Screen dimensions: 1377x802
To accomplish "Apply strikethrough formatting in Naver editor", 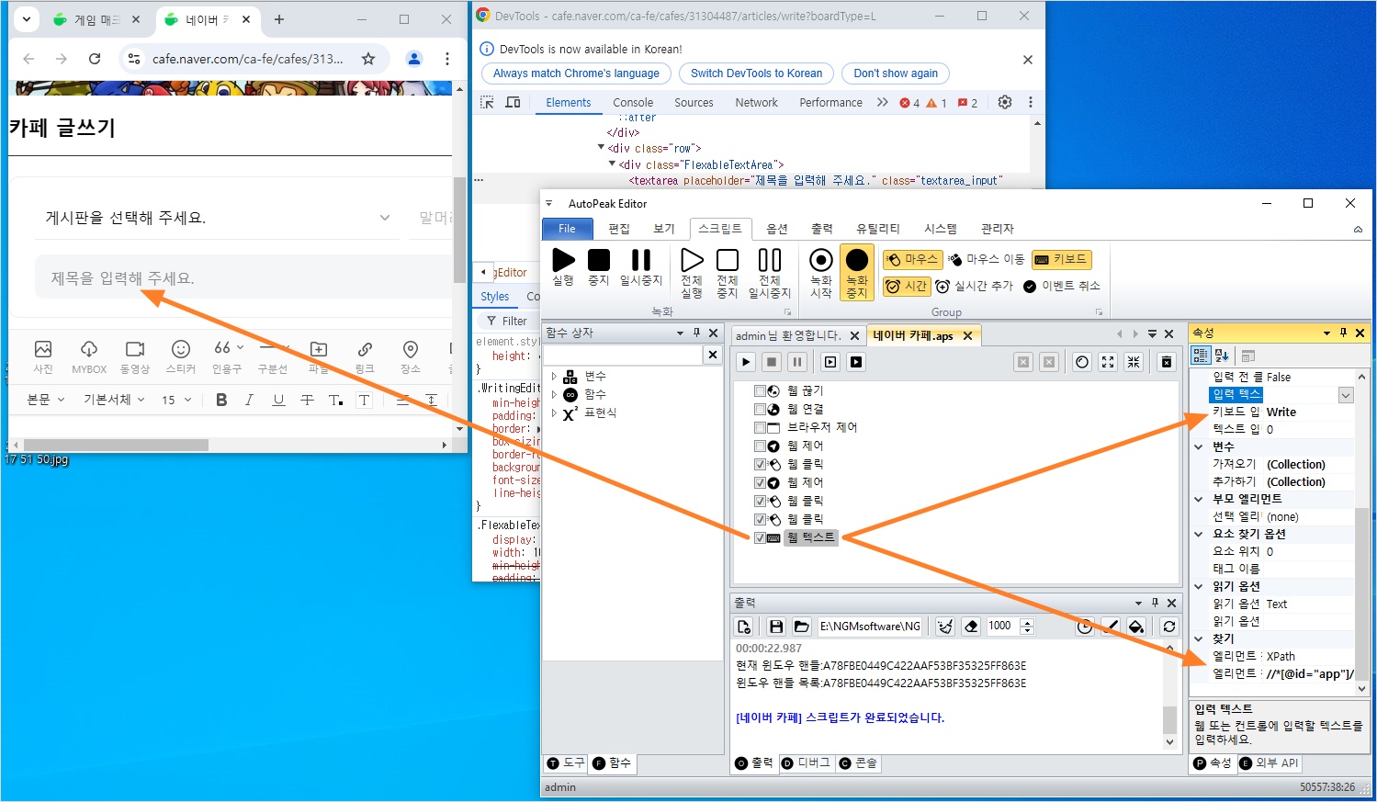I will click(x=307, y=400).
